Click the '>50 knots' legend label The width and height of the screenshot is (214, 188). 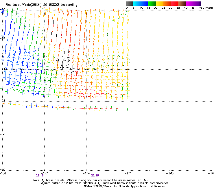click(206, 8)
